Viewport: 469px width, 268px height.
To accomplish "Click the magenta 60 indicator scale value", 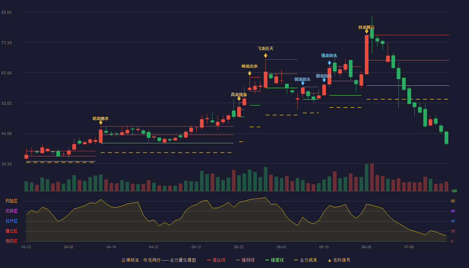I will coord(453,211).
